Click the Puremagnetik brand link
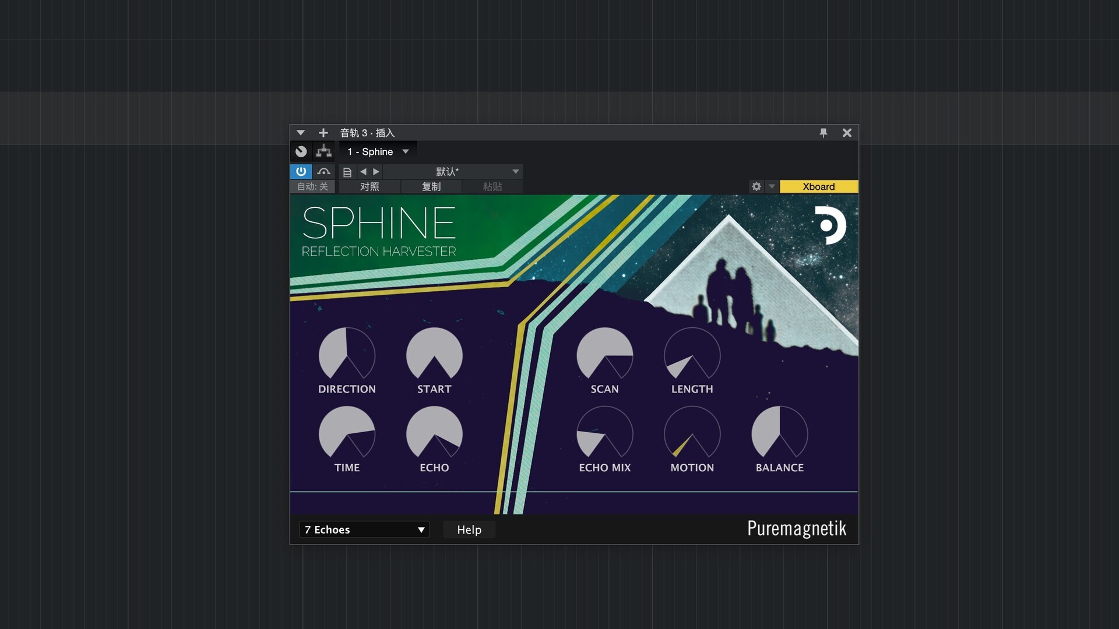 (797, 528)
